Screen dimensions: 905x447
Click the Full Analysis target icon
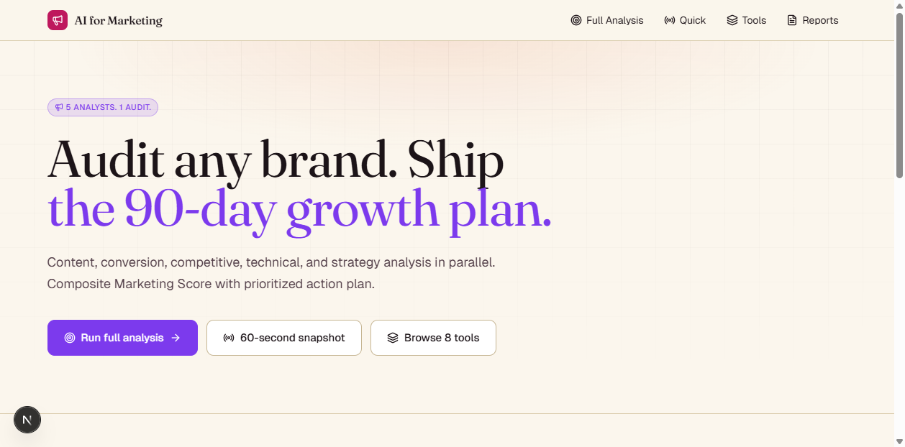tap(576, 20)
